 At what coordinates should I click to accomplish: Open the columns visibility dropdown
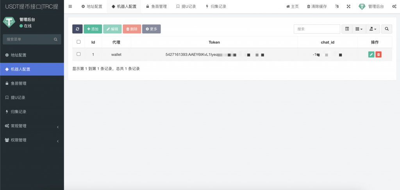(359, 29)
